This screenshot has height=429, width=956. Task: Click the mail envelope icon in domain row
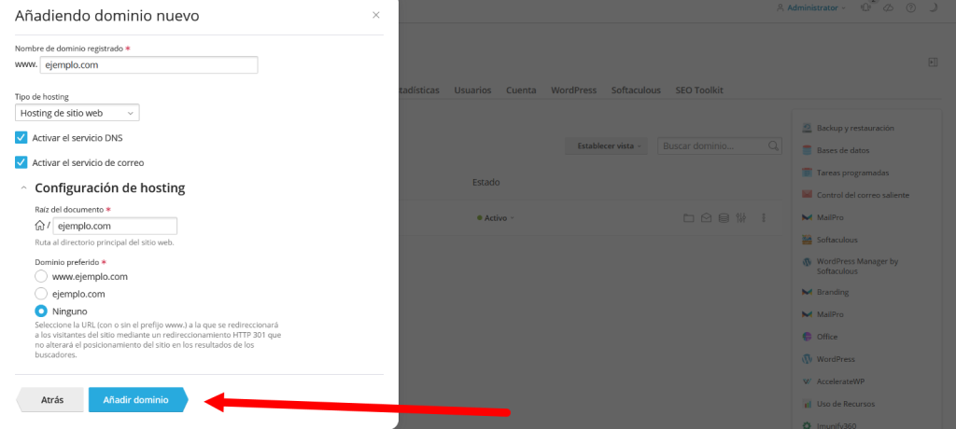707,218
